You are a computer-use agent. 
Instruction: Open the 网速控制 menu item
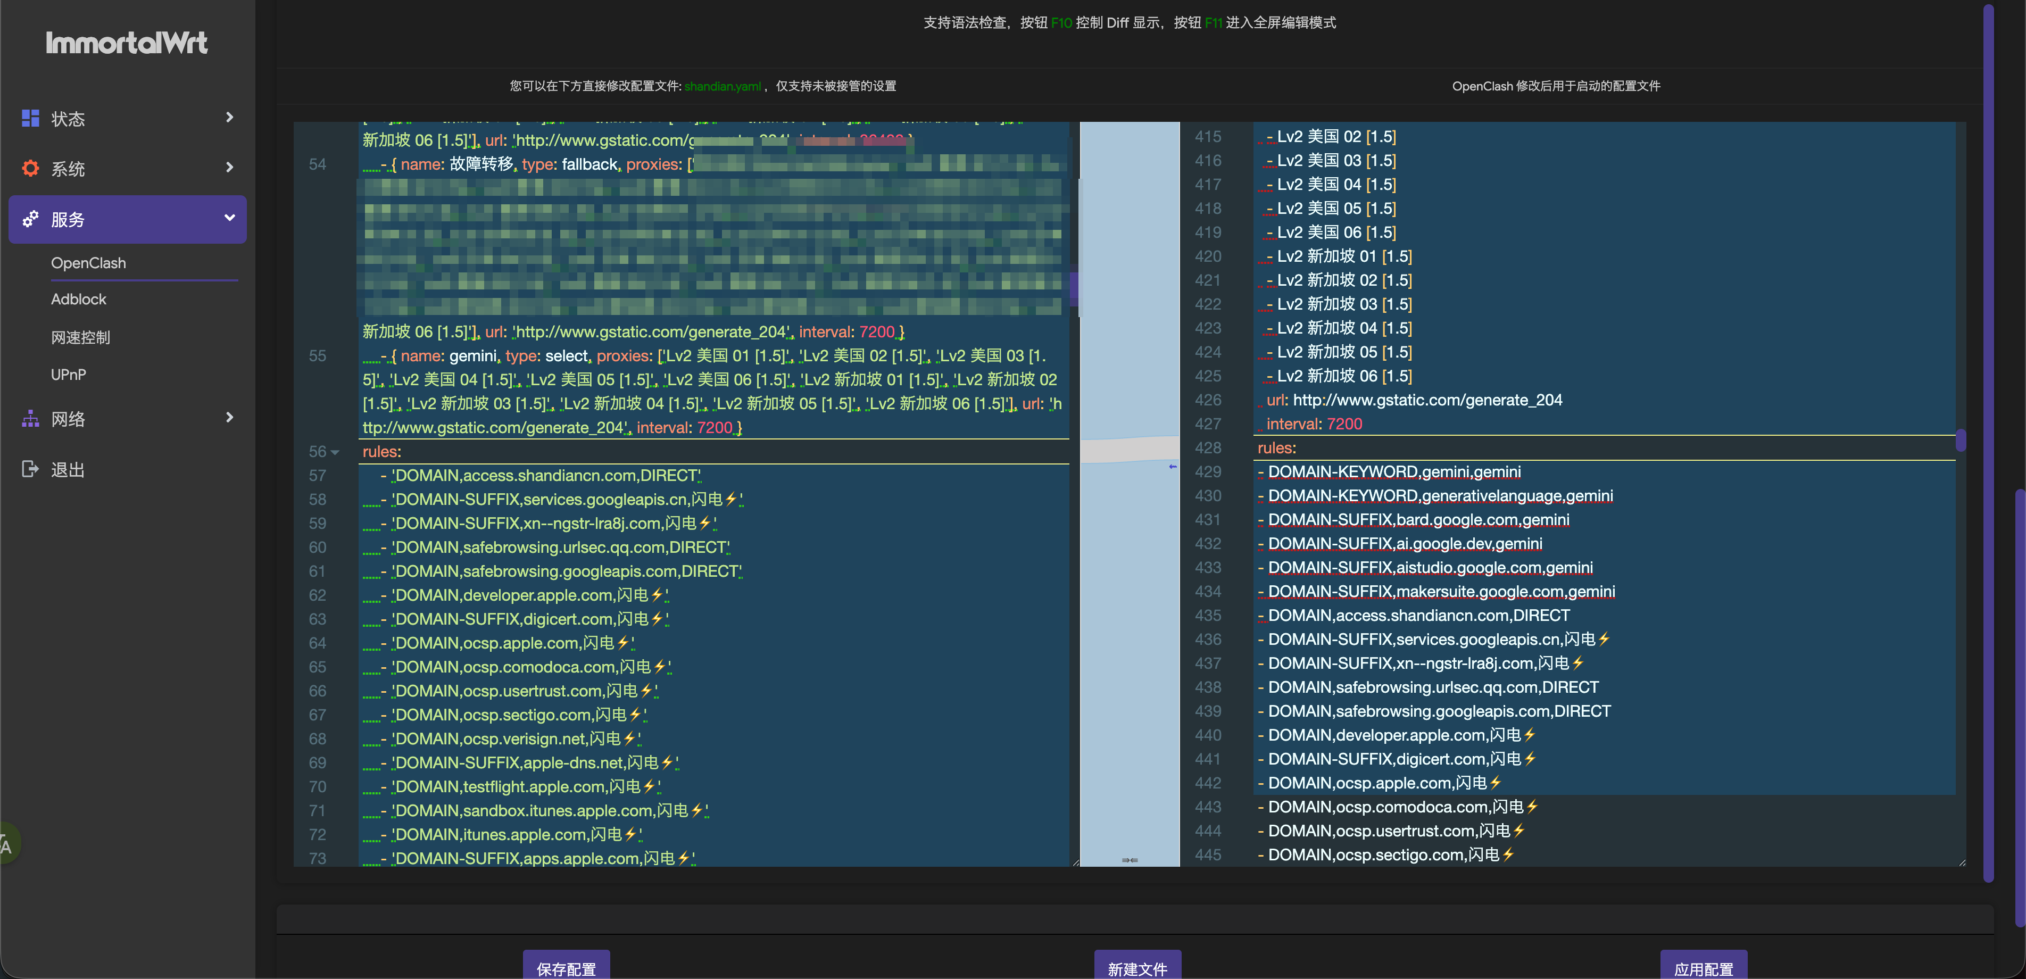80,337
